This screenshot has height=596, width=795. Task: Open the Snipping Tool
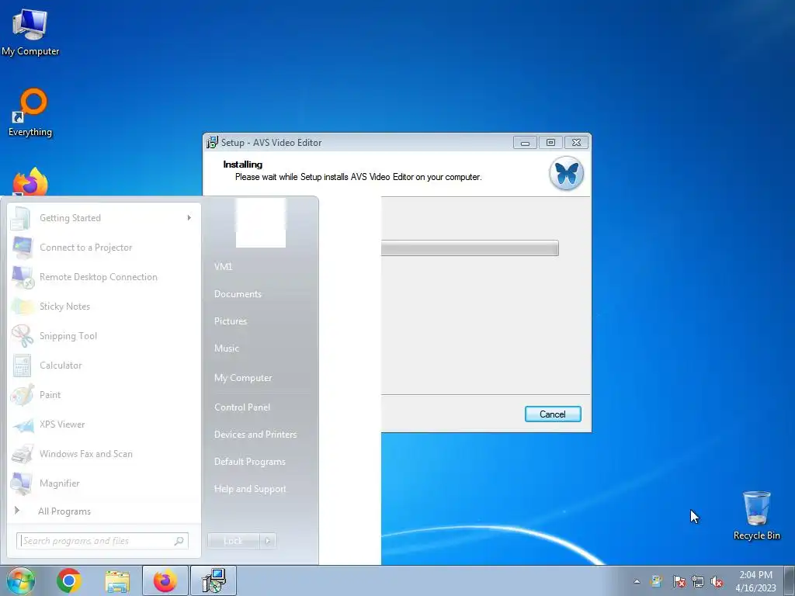(x=104, y=335)
